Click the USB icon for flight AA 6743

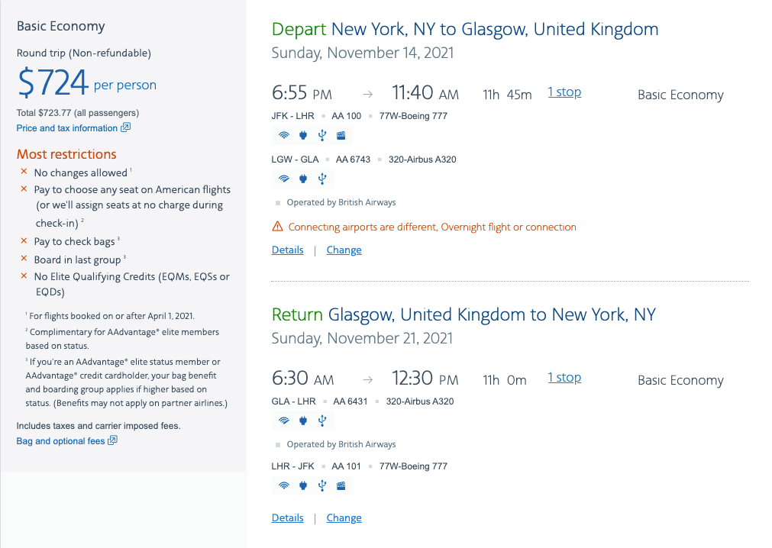322,179
